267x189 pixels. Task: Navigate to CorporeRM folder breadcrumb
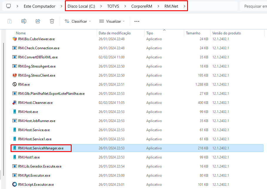[142, 6]
